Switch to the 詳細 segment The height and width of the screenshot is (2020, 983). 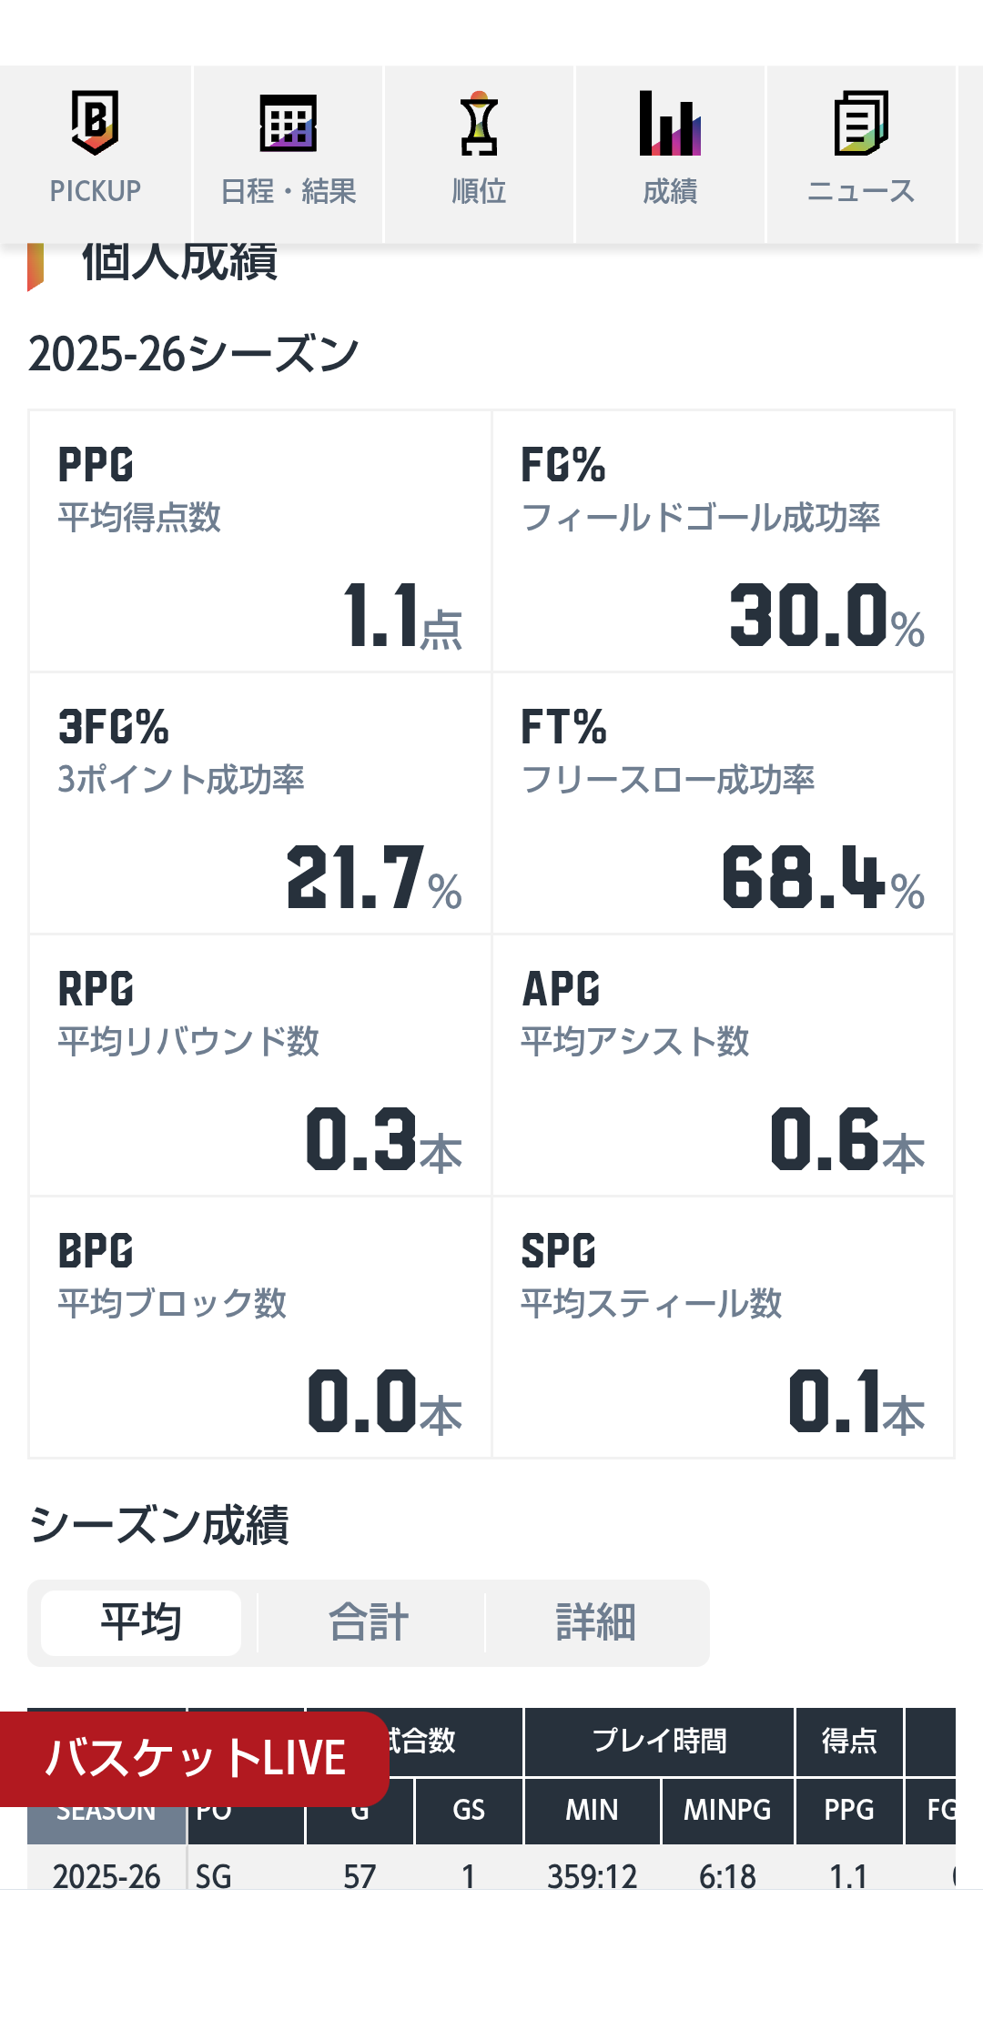(596, 1622)
